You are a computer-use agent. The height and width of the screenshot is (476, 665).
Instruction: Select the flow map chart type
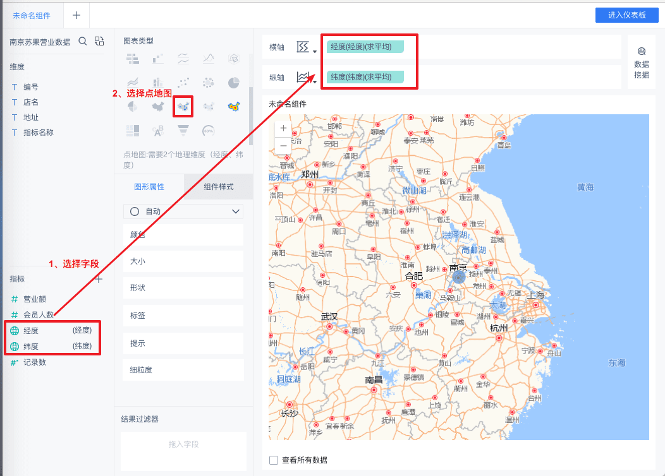208,106
